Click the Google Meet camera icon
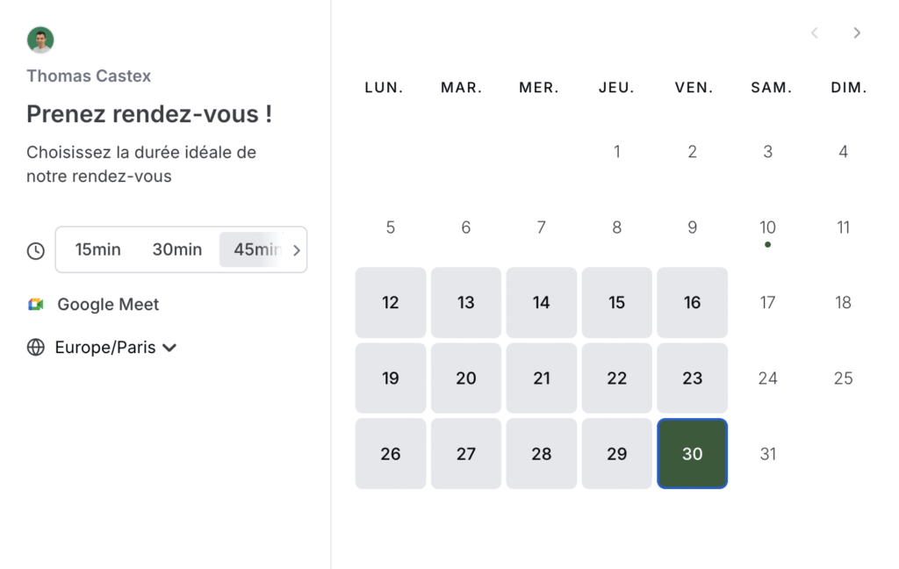This screenshot has width=899, height=569. [35, 304]
